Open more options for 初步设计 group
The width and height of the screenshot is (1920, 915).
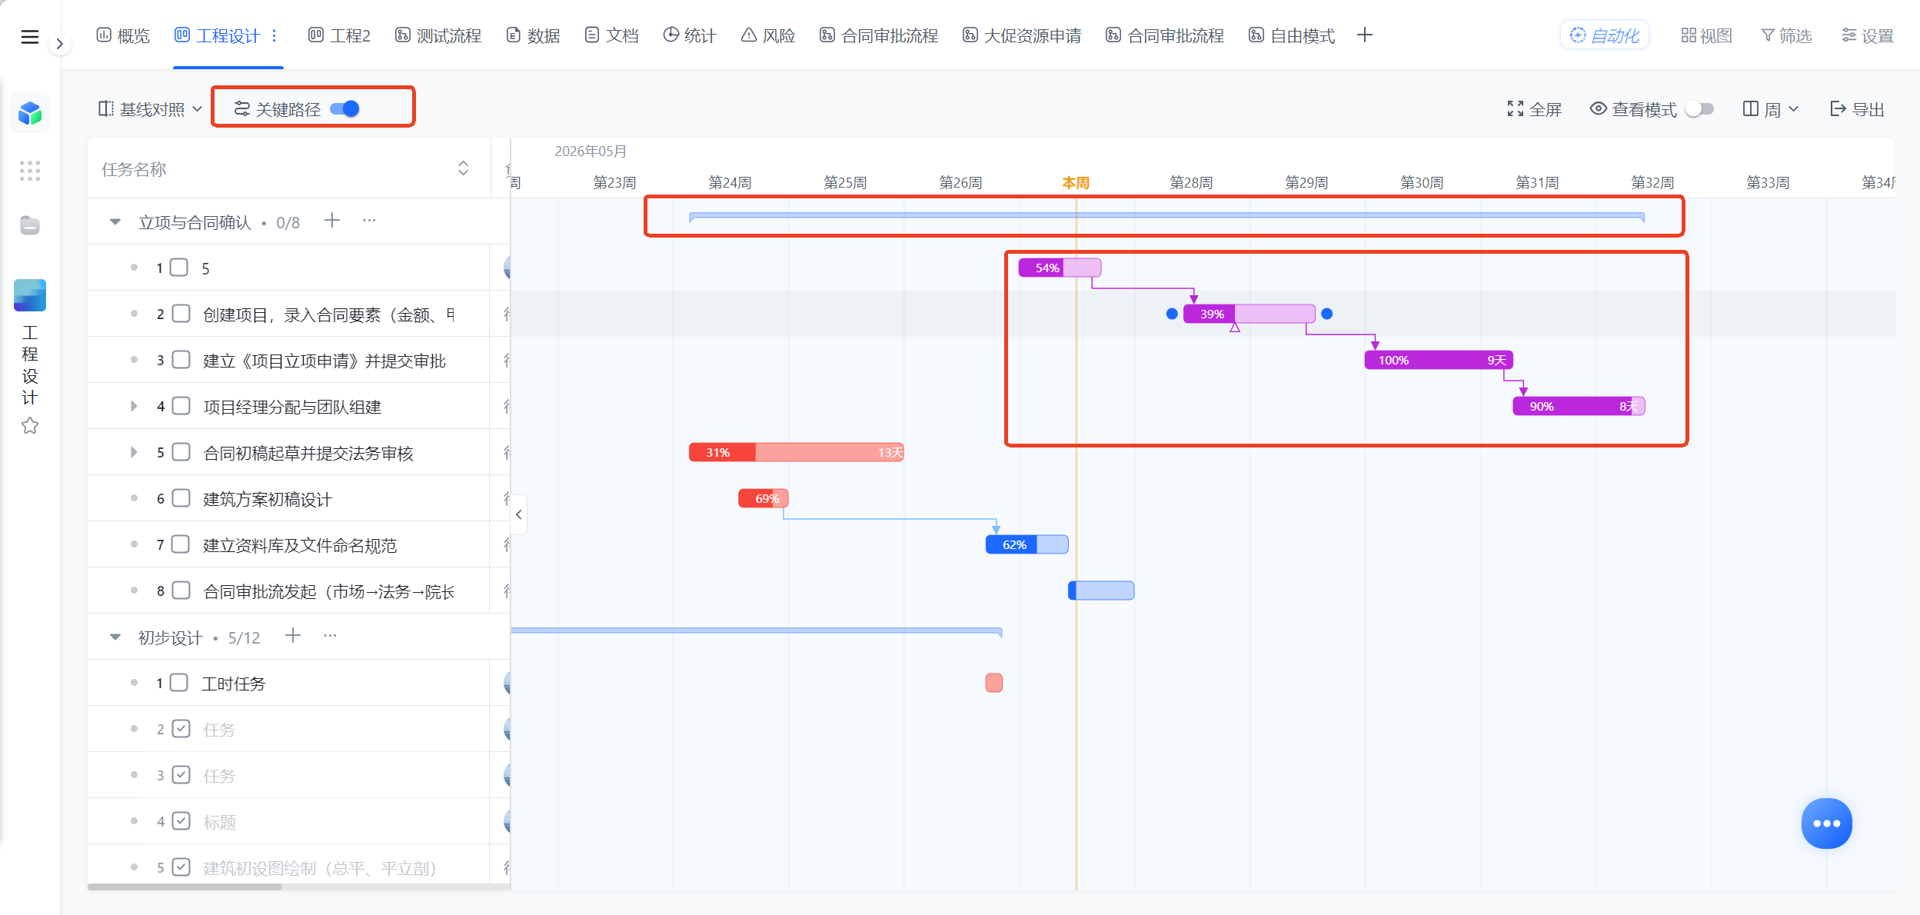click(330, 636)
